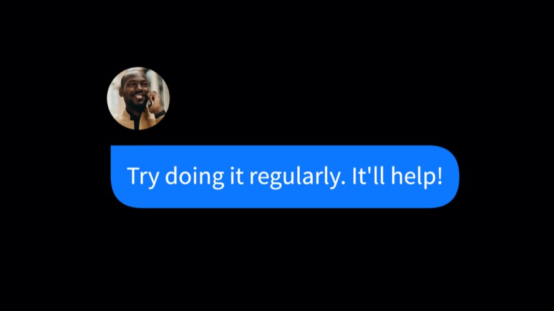Click the man's smiling face in avatar
The image size is (554, 311).
(136, 91)
